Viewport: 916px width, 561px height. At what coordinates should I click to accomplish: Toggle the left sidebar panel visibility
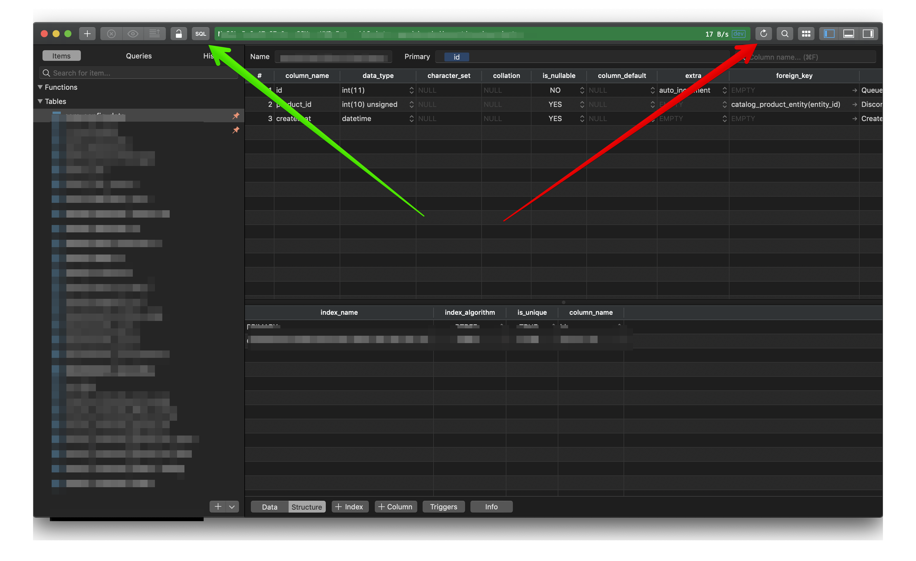[x=829, y=33]
